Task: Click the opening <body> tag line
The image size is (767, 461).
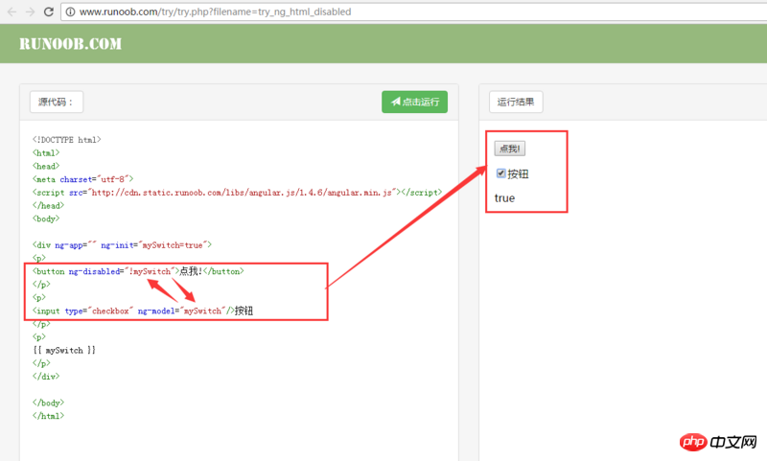Action: tap(46, 219)
